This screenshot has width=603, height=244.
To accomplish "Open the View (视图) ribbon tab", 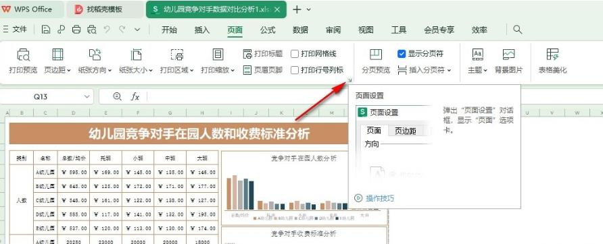I will [x=366, y=30].
